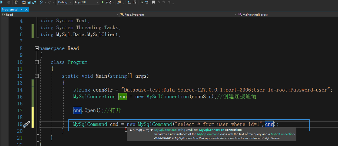Image resolution: width=338 pixels, height=146 pixels.
Task: Open the Redo history dropdown arrow
Action: [x=53, y=2]
